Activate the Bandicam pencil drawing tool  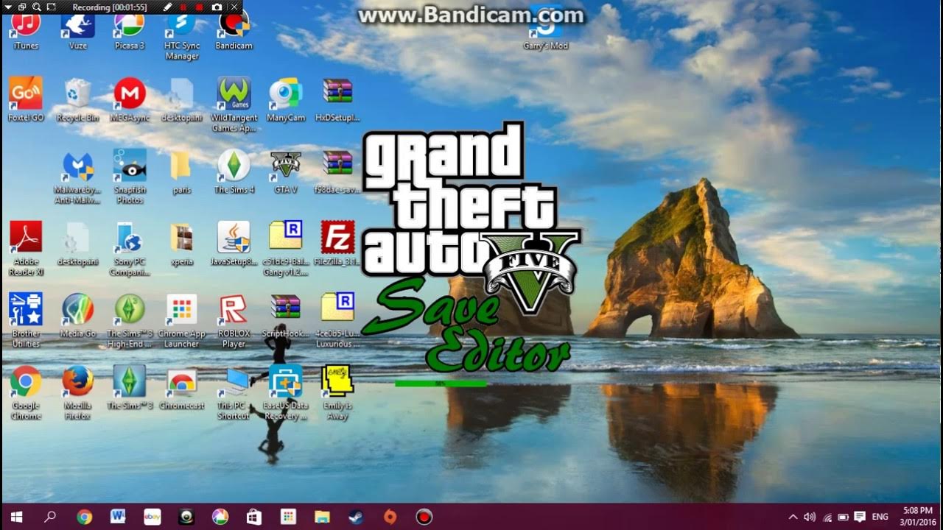pos(167,7)
